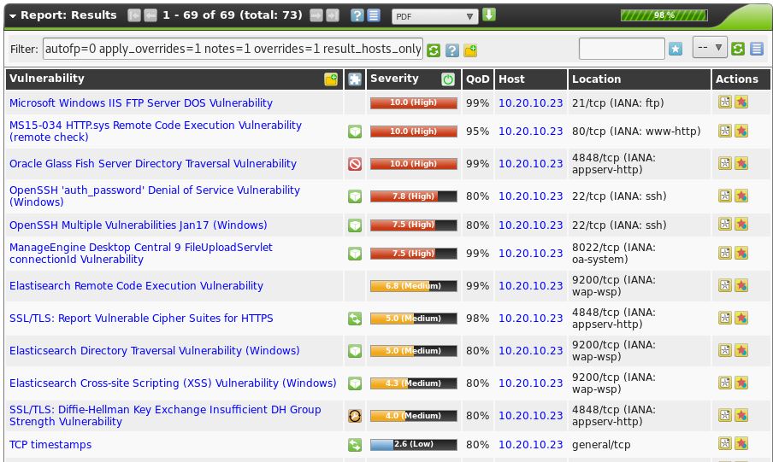Image resolution: width=773 pixels, height=462 pixels.
Task: Save filter using the blue star icon
Action: tap(676, 49)
